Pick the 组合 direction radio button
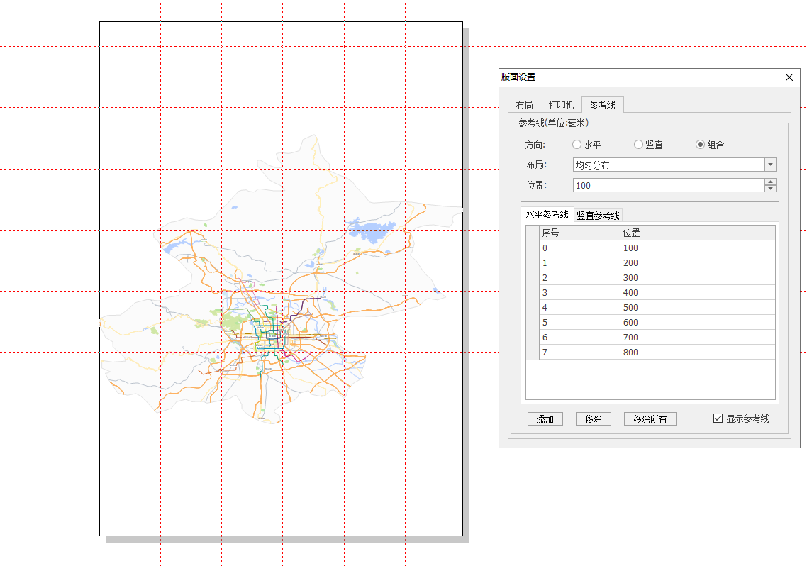807x566 pixels. coord(700,145)
